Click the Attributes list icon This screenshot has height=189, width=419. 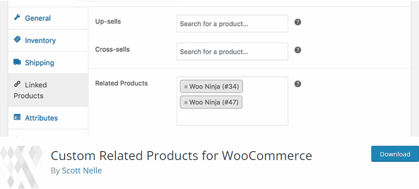(17, 117)
